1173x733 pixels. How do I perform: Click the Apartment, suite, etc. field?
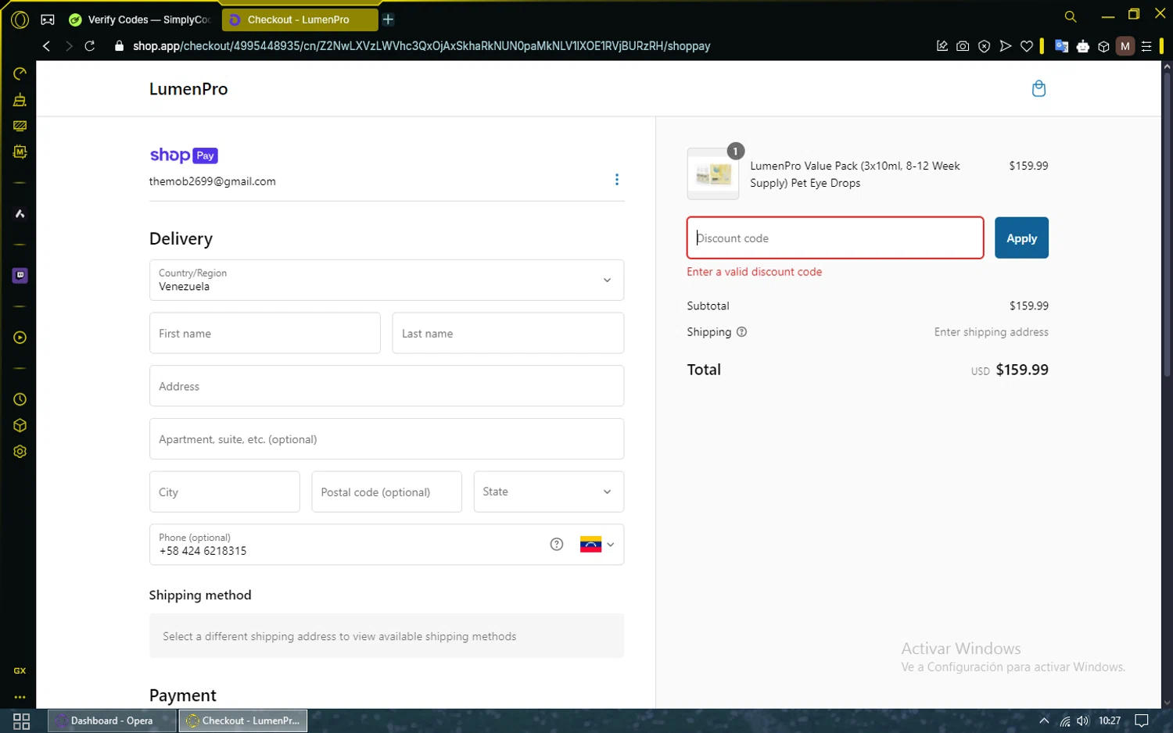tap(386, 439)
